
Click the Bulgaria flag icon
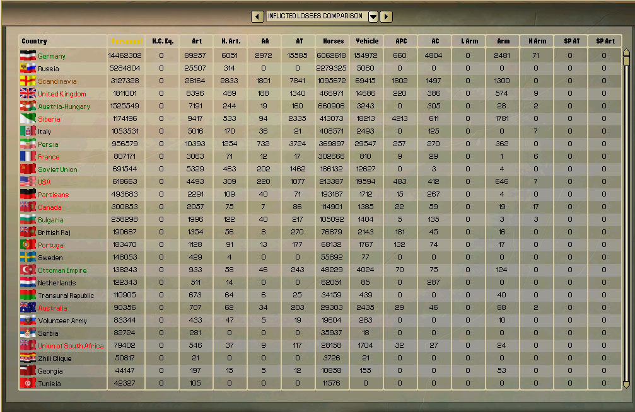point(28,219)
